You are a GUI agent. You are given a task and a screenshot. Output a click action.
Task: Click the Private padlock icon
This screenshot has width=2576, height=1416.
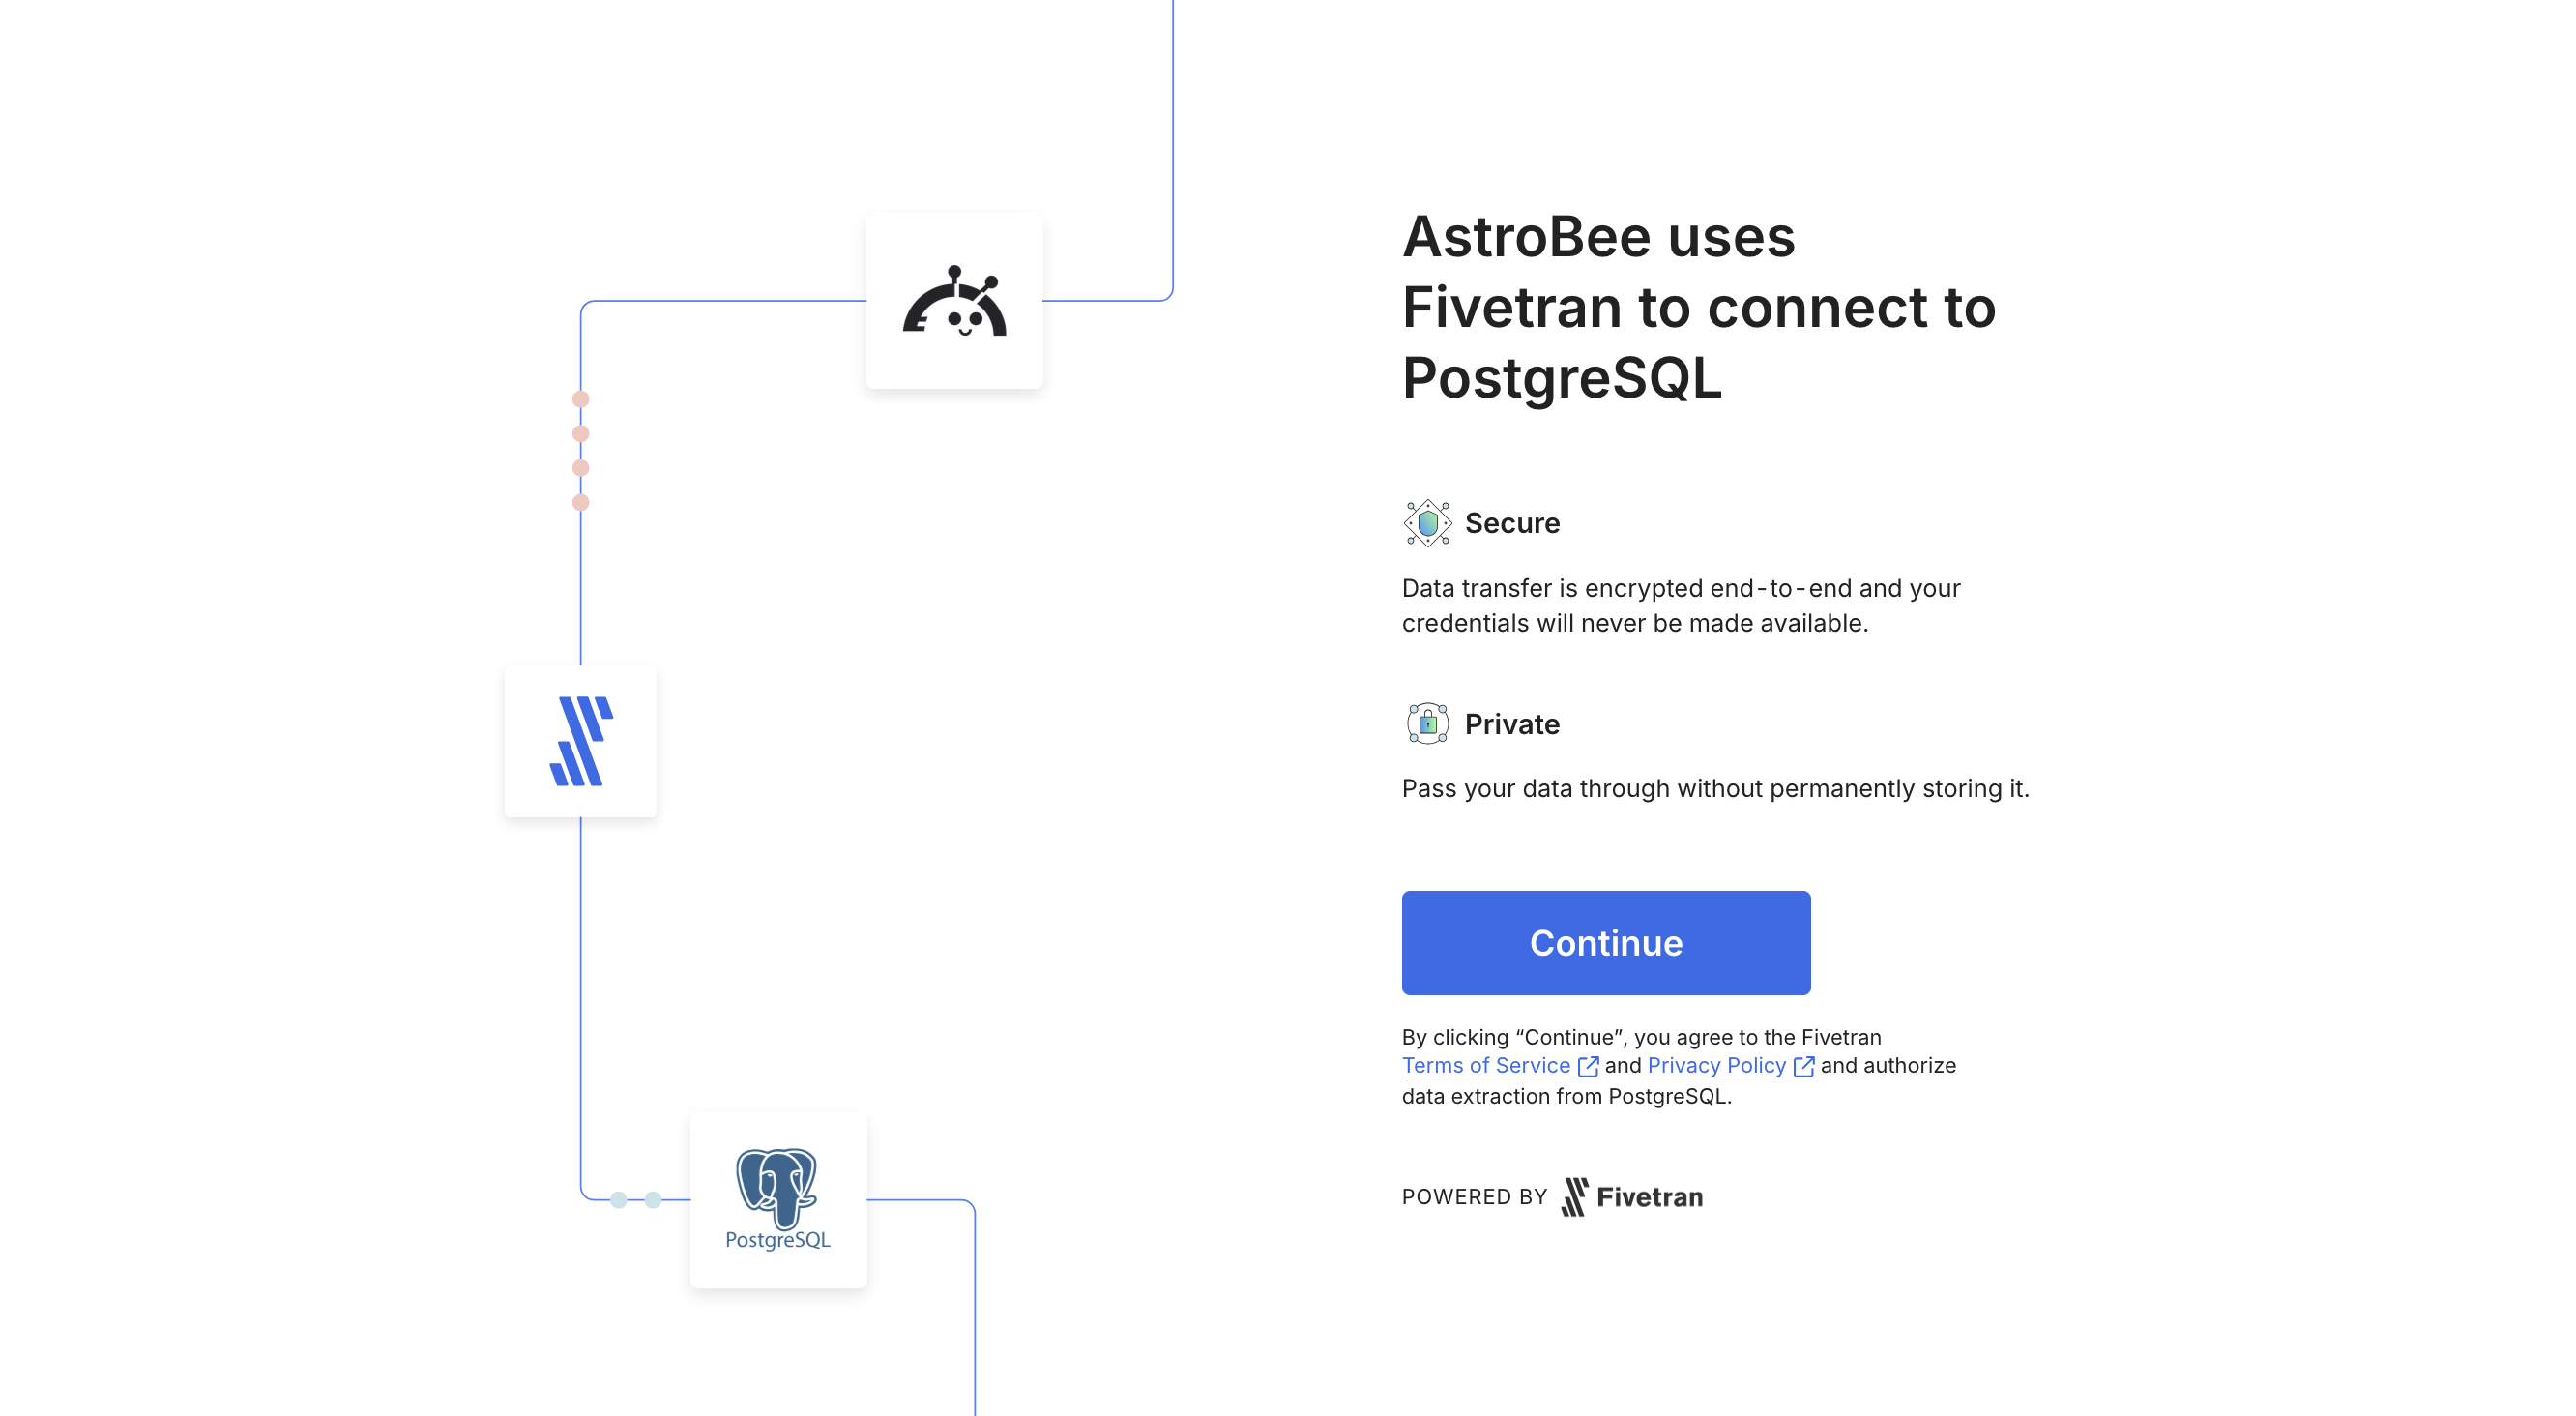click(1427, 723)
